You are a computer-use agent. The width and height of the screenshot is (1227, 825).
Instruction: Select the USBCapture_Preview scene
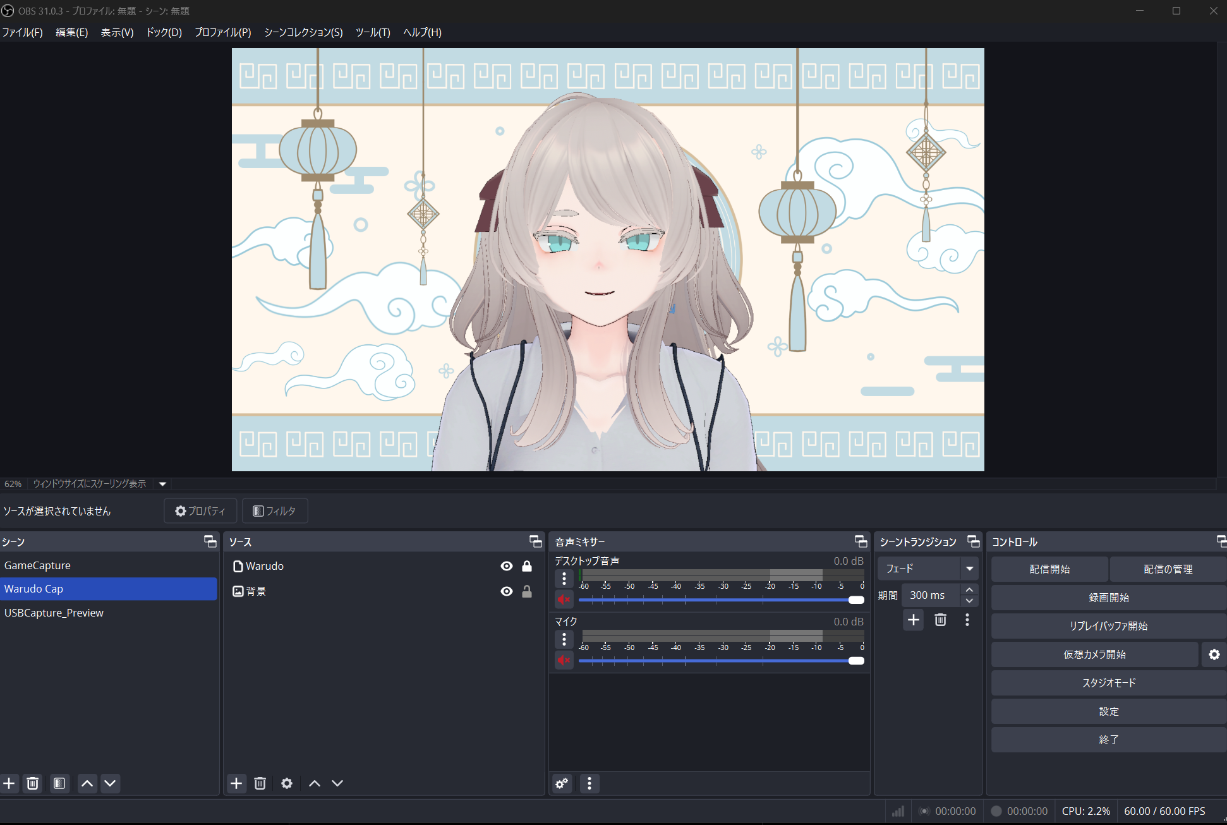coord(109,613)
